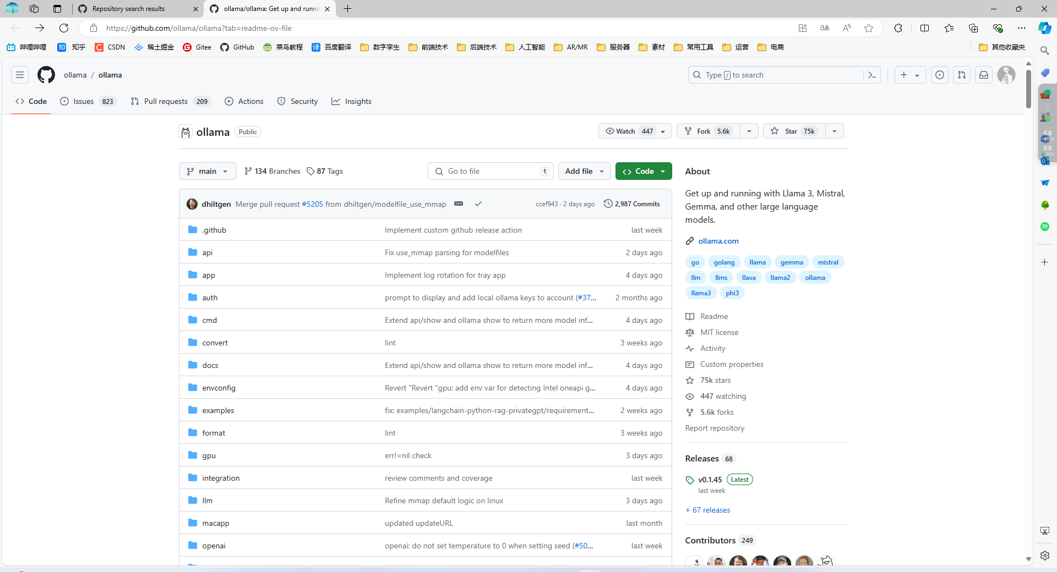Click the browser forward arrow

click(40, 28)
